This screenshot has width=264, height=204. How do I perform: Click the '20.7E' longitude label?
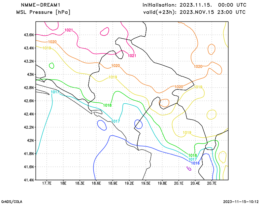click(x=212, y=183)
